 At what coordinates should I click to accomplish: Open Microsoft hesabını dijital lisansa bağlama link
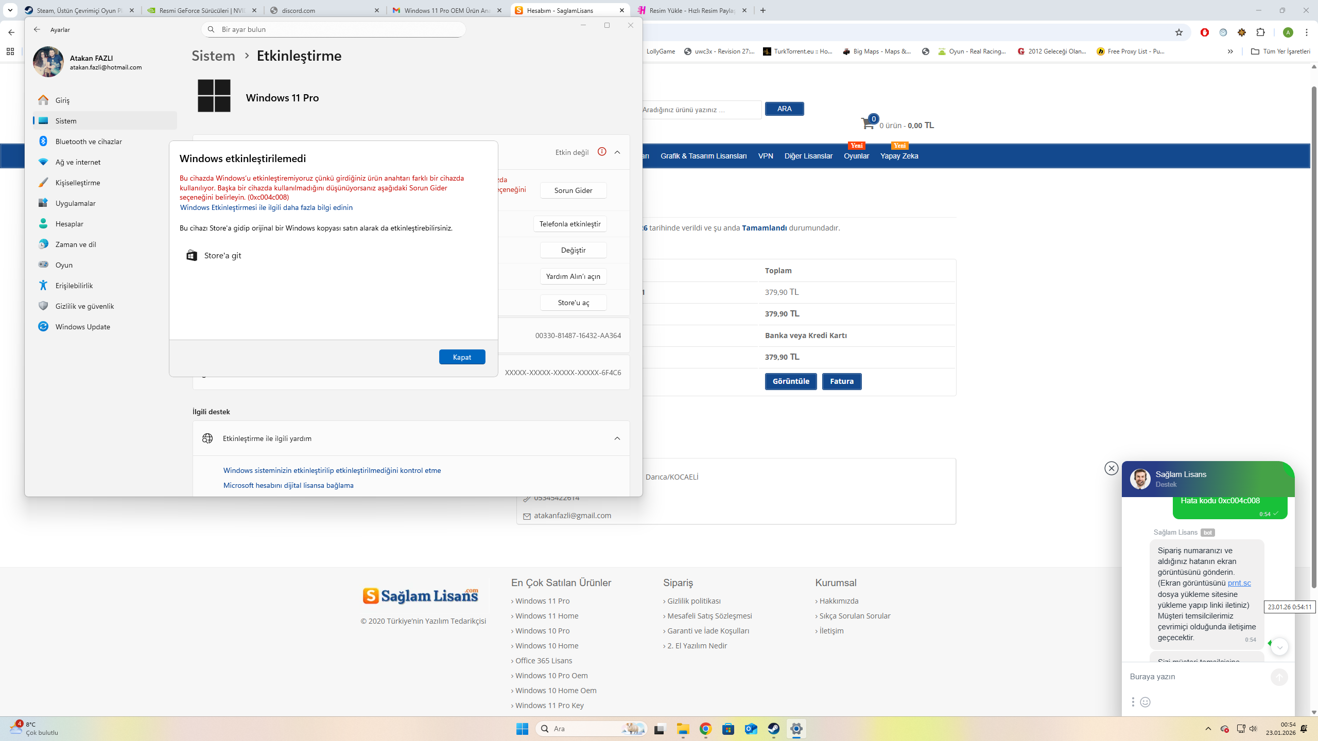288,485
